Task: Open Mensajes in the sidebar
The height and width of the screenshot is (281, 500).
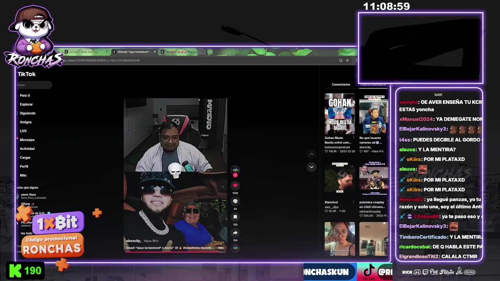Action: click(27, 140)
